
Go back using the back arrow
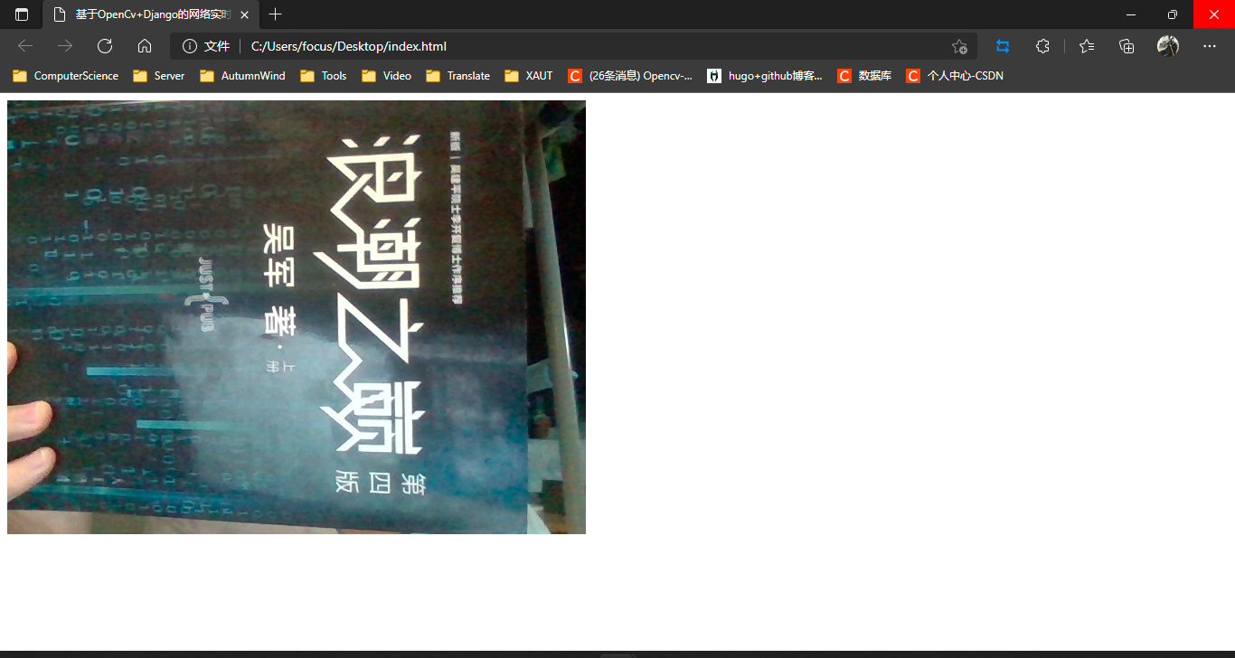[x=25, y=46]
